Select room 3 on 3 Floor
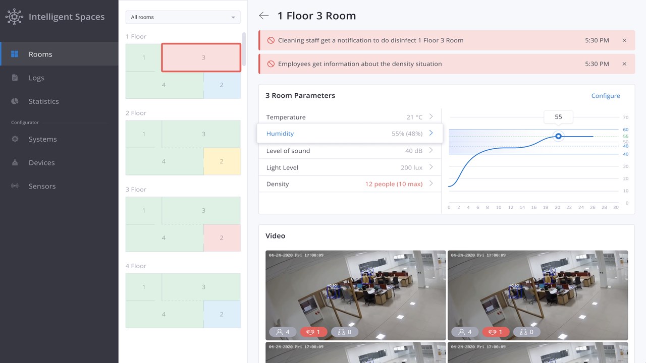 [201, 211]
